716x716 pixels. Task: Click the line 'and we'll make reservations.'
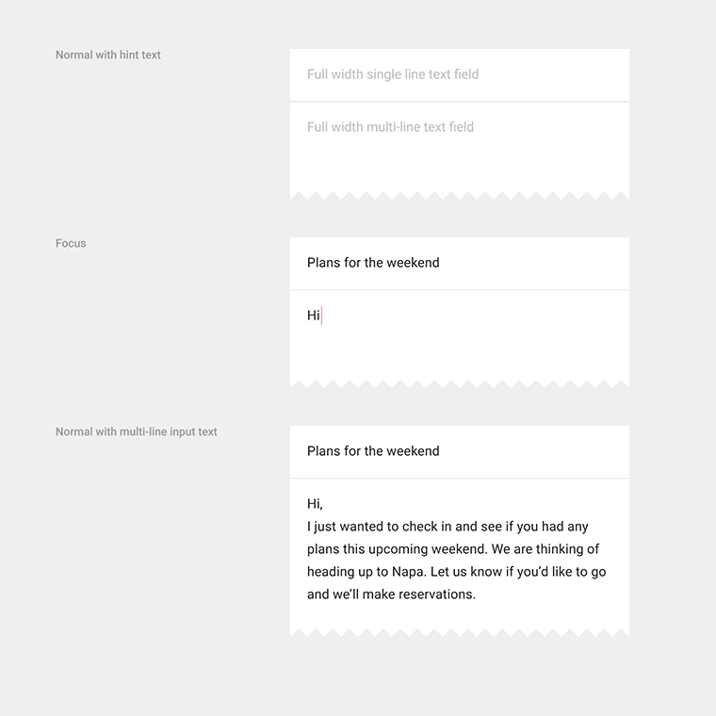click(391, 594)
